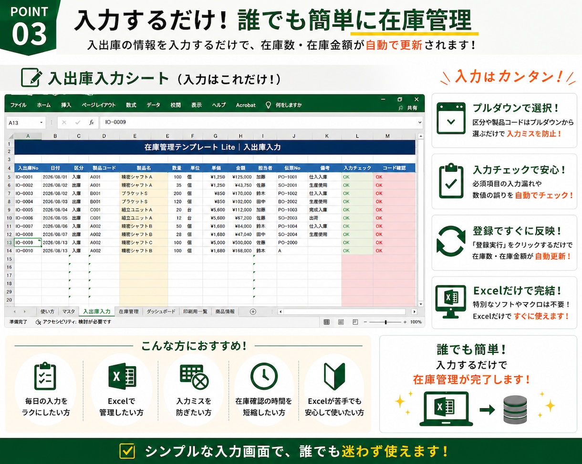Switch to Page Break Preview icon
The image size is (582, 464).
tap(355, 322)
